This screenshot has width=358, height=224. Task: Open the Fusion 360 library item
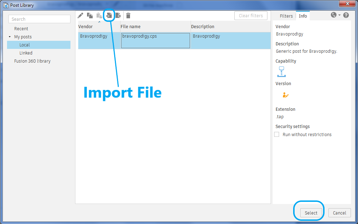click(x=32, y=61)
